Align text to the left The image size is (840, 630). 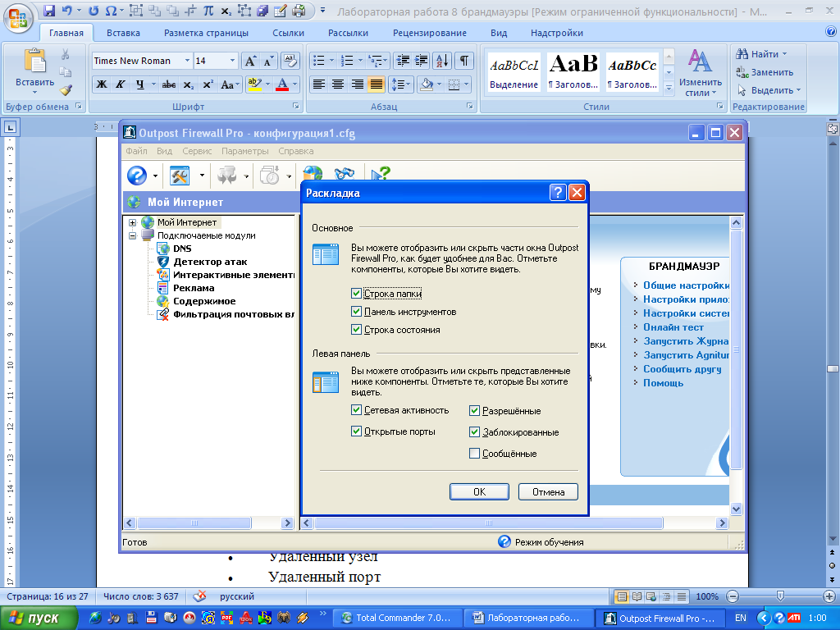point(319,84)
